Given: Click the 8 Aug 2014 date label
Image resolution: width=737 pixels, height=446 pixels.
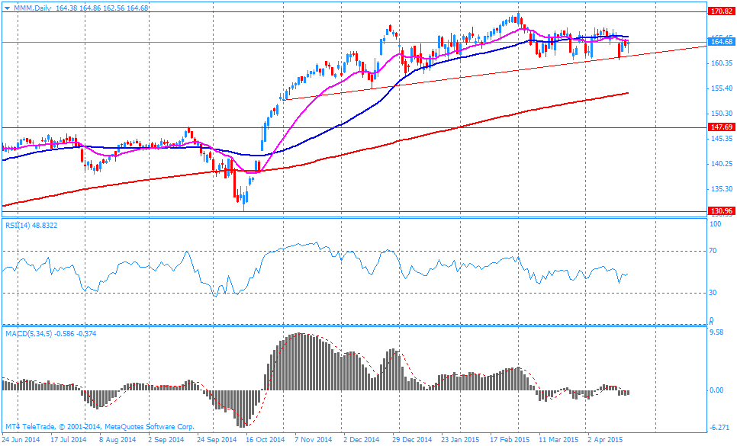Looking at the screenshot, I should [x=117, y=440].
